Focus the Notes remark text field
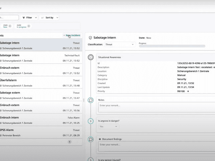 pyautogui.click(x=156, y=107)
